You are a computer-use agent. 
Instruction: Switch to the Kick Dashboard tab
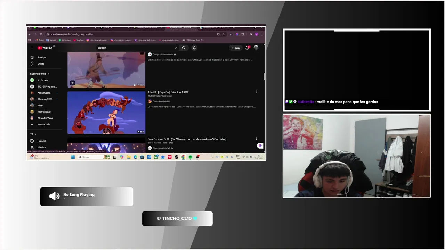click(x=48, y=27)
